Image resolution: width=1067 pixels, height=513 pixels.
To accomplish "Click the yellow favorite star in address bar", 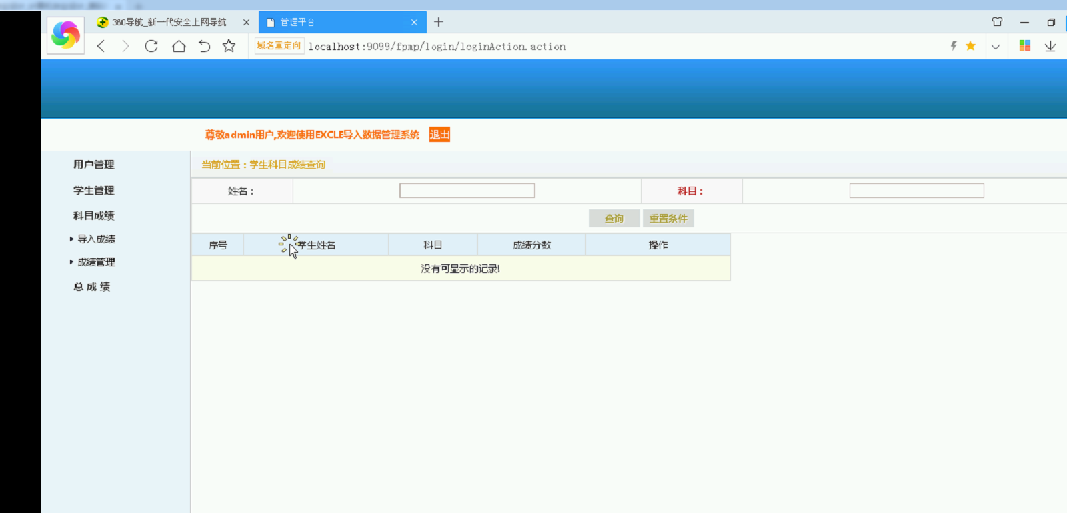I will pyautogui.click(x=970, y=46).
